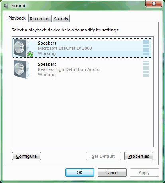Image resolution: width=165 pixels, height=183 pixels.
Task: Close the Sound window
Action: click(154, 4)
